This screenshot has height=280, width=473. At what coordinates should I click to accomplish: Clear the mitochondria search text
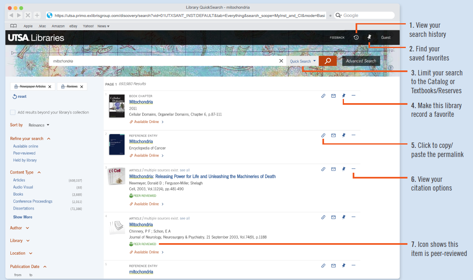[x=281, y=61]
